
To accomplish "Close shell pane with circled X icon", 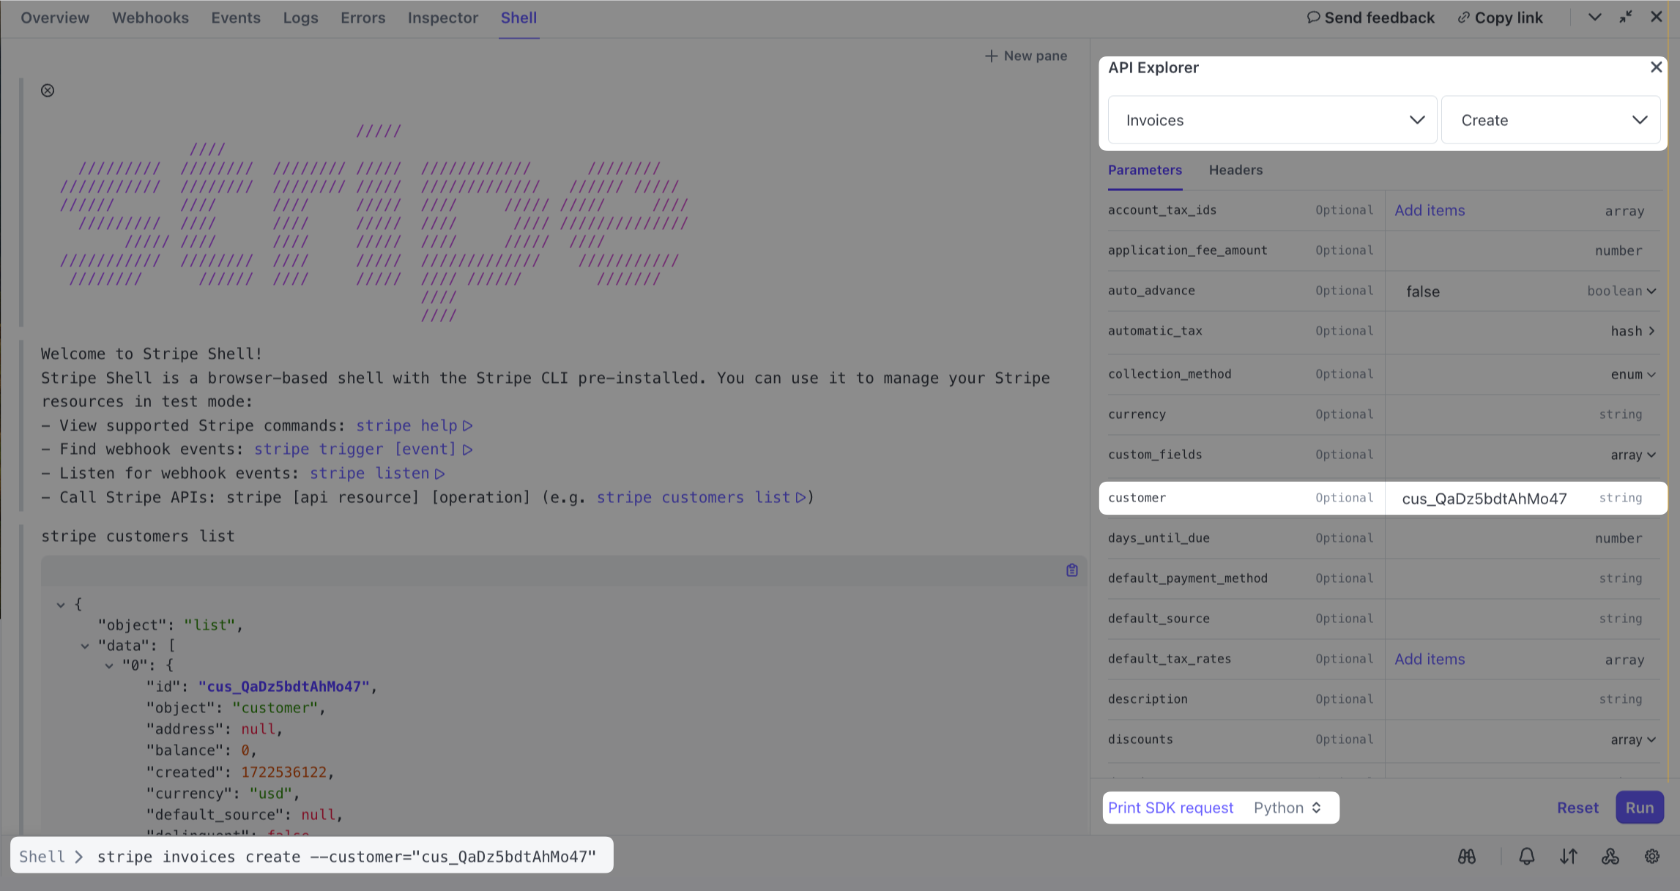I will [48, 90].
